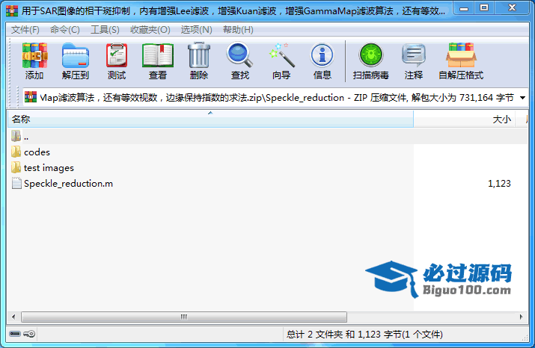The height and width of the screenshot is (348, 535).
Task: Click the key password status icon
Action: pos(29,334)
